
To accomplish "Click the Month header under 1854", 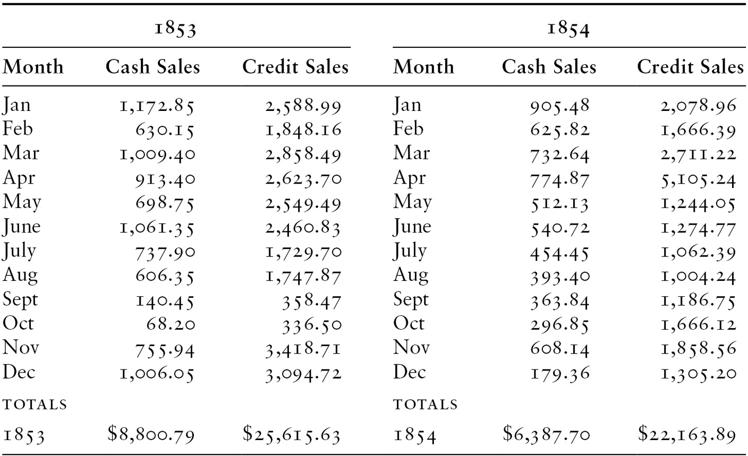I will [x=423, y=67].
